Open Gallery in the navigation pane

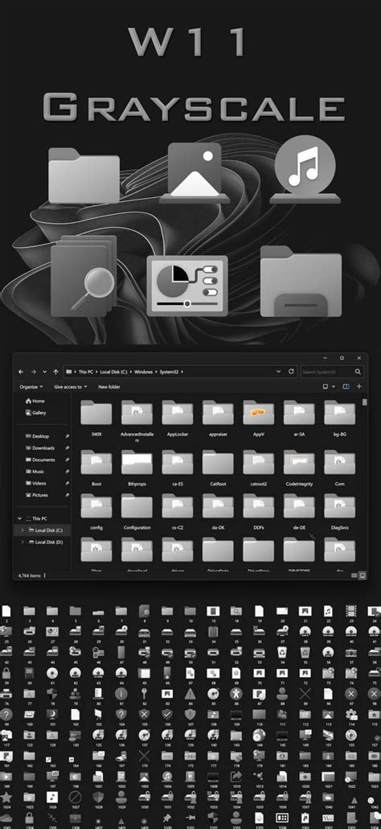click(x=35, y=412)
